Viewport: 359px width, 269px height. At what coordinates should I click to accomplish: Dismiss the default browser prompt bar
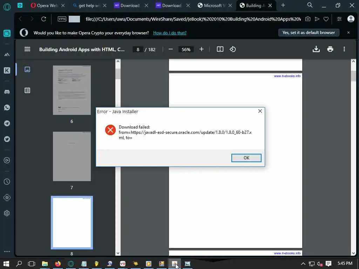point(348,33)
